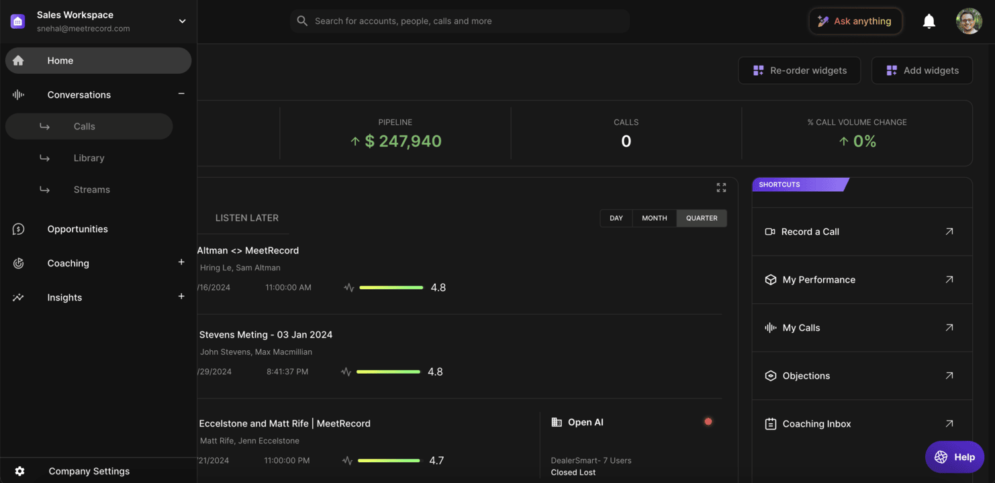Expand the Coaching menu section
The image size is (995, 483).
coord(181,262)
